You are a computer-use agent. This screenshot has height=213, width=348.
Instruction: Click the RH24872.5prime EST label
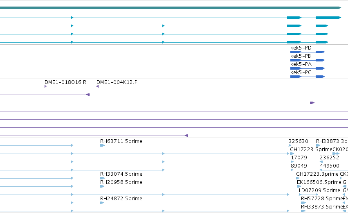tap(121, 199)
